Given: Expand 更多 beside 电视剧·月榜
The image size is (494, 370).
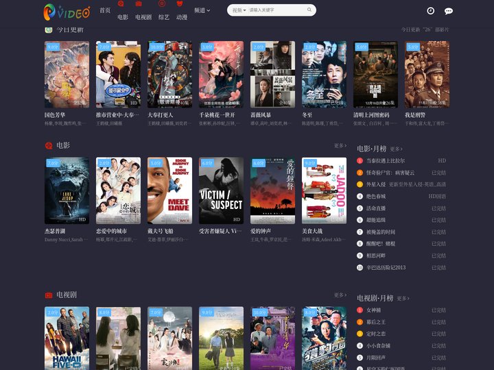Looking at the screenshot, I should click(x=403, y=299).
